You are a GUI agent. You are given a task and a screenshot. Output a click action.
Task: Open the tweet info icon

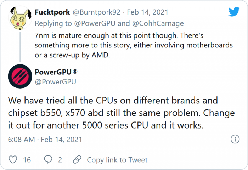point(234,139)
